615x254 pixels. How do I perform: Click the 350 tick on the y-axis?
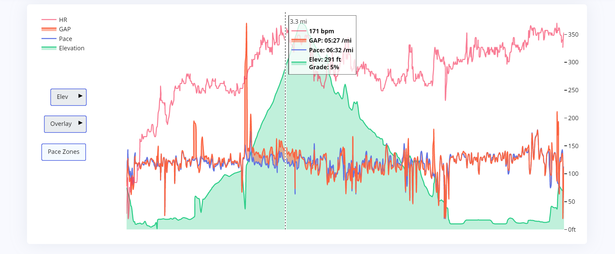tap(573, 35)
